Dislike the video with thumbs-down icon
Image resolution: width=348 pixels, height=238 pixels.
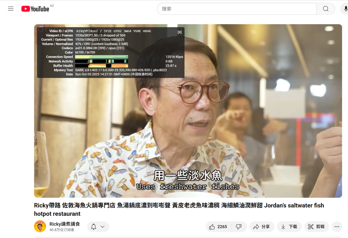click(x=239, y=227)
